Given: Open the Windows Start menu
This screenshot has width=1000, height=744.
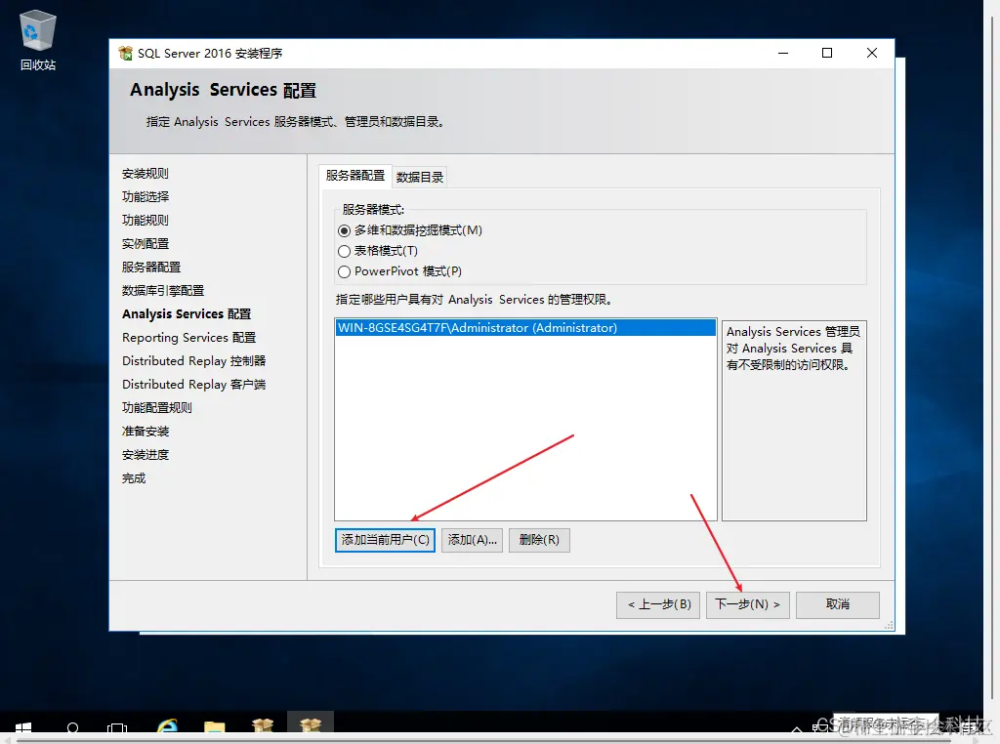Looking at the screenshot, I should [x=23, y=728].
